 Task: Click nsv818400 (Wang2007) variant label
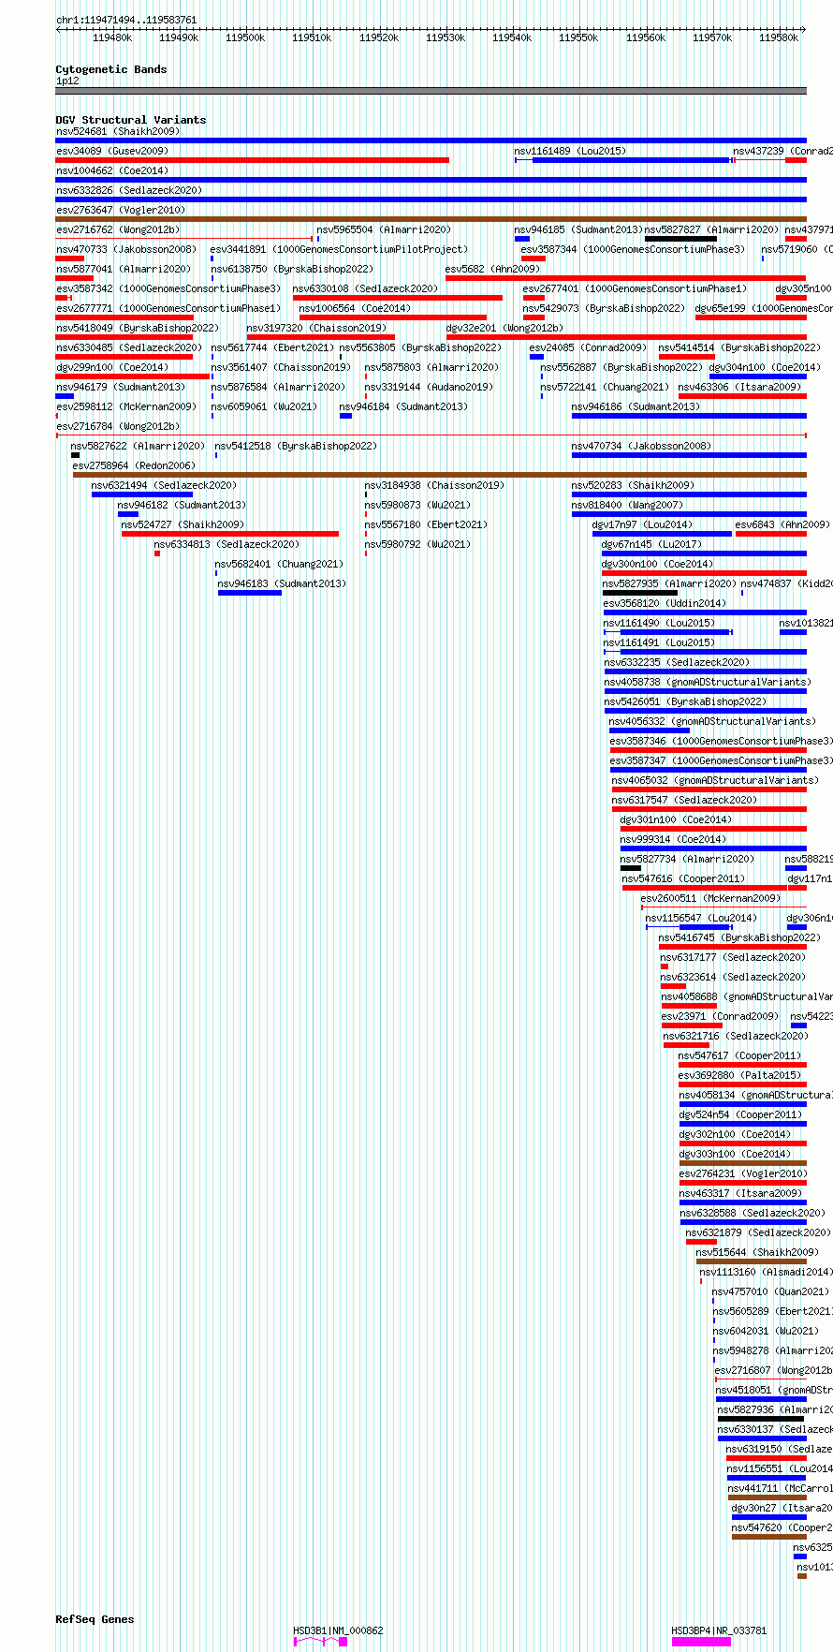627,505
